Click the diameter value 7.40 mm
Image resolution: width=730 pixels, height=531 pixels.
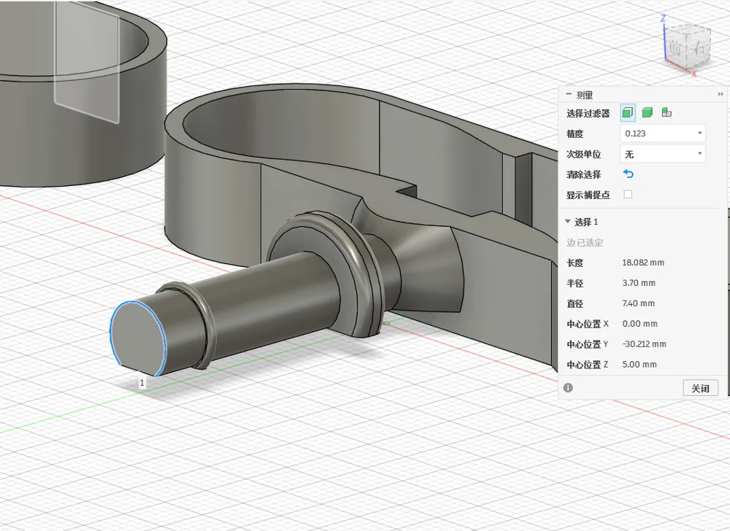point(638,303)
